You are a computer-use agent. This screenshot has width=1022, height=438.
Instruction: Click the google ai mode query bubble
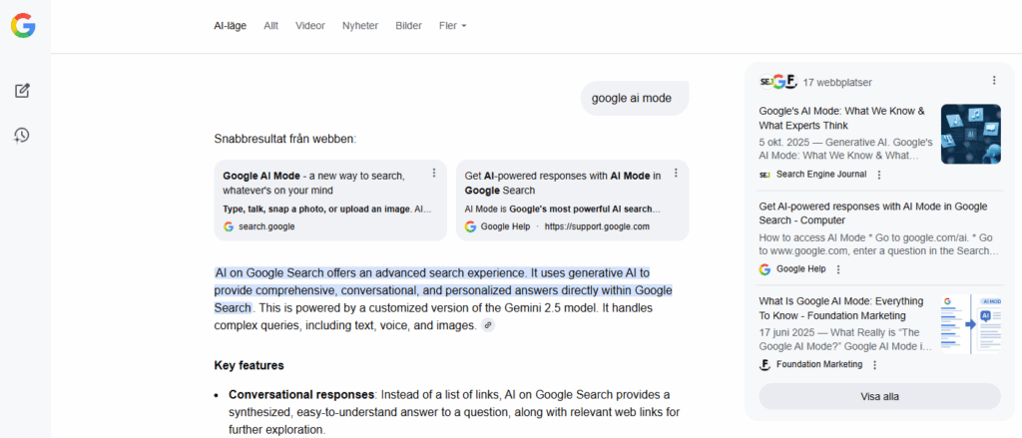[x=634, y=98]
